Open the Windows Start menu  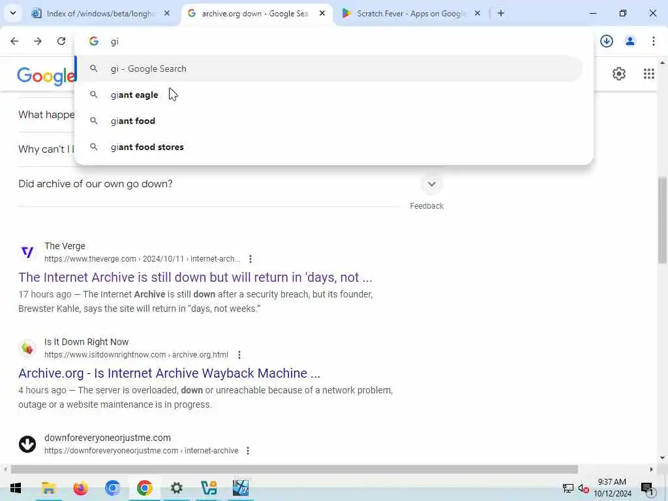click(x=16, y=488)
